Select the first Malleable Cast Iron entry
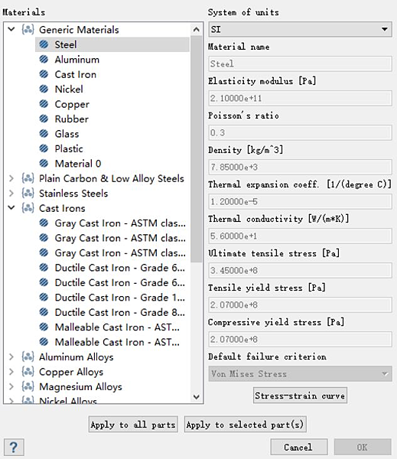Image resolution: width=397 pixels, height=459 pixels. click(x=117, y=327)
